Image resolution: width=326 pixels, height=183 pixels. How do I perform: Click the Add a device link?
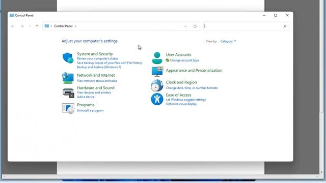pyautogui.click(x=86, y=97)
